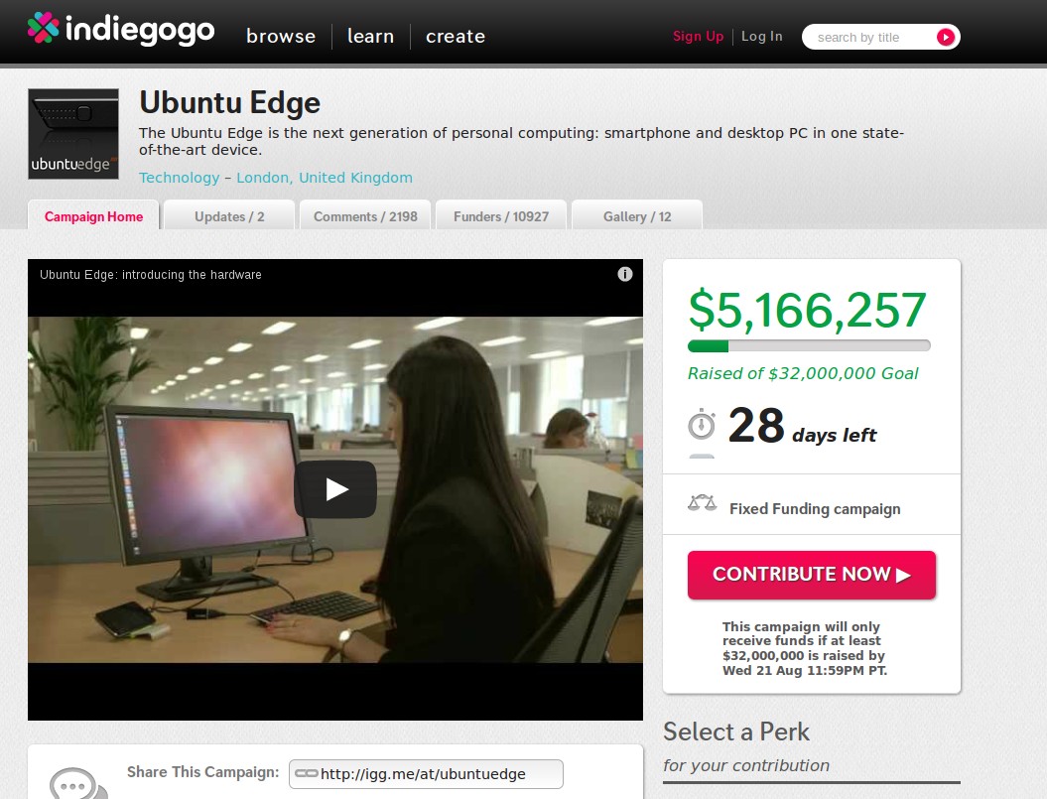Open the Gallery tab
Viewport: 1047px width, 799px height.
pyautogui.click(x=637, y=215)
